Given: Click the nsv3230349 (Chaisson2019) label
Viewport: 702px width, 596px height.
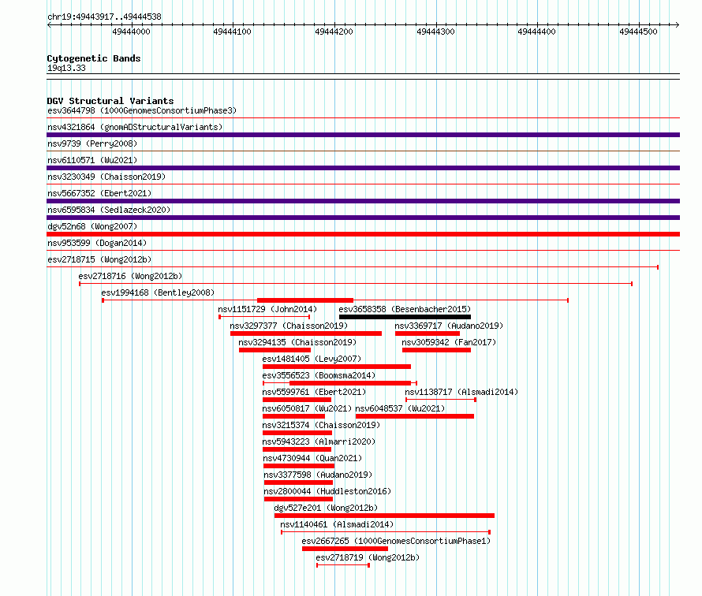Looking at the screenshot, I should click(x=106, y=177).
